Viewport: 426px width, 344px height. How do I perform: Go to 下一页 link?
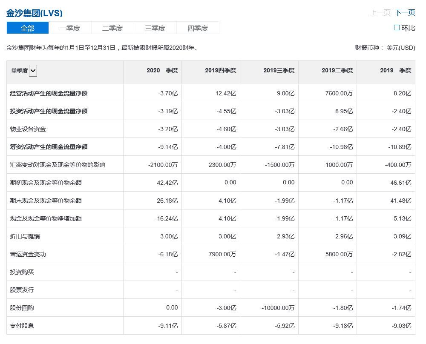(x=405, y=12)
